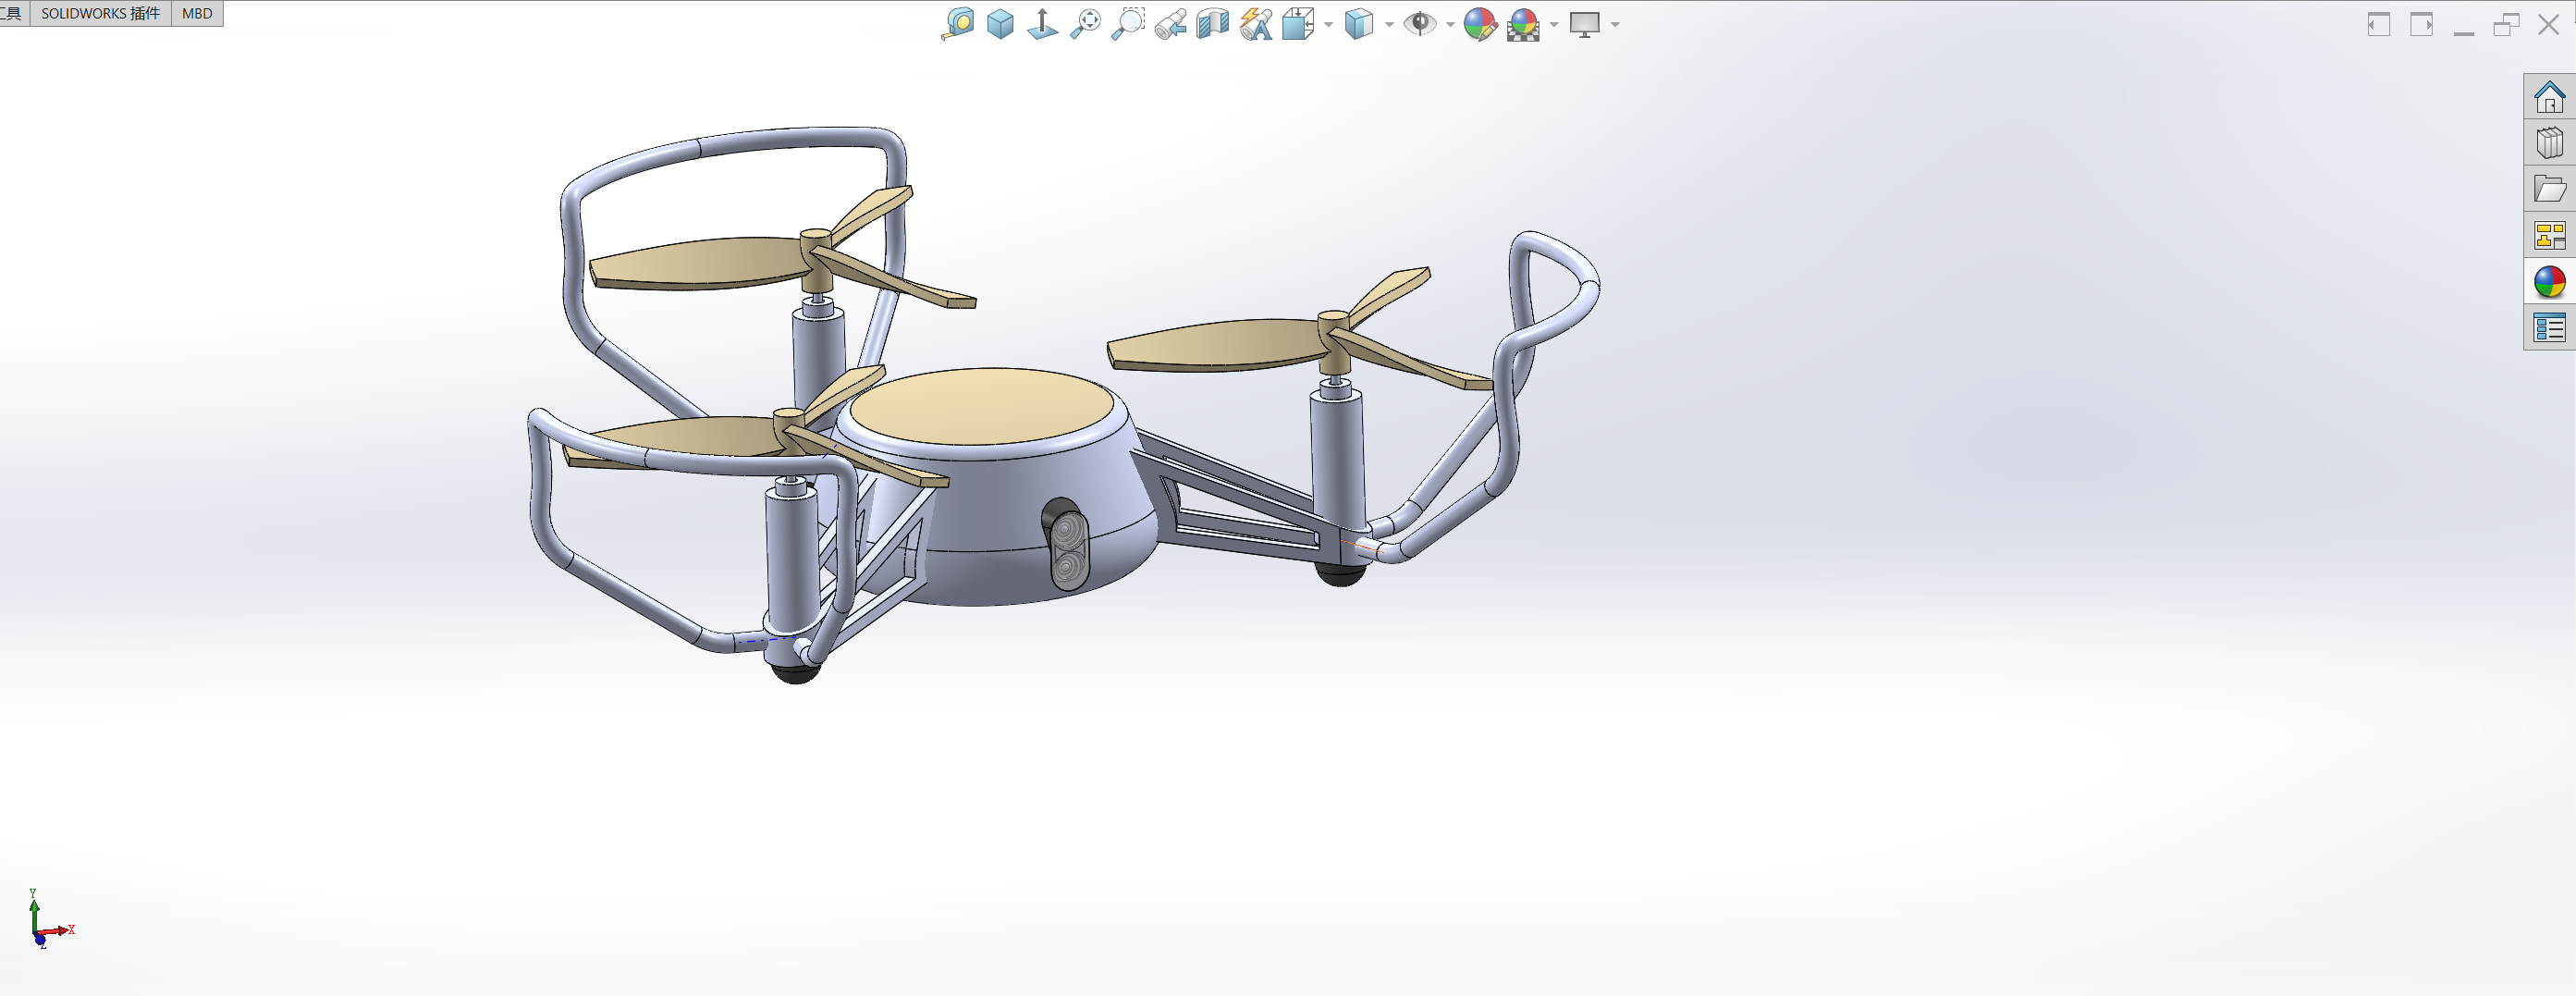
Task: Open Appearances, Scenes and Decals tab
Action: [2549, 282]
